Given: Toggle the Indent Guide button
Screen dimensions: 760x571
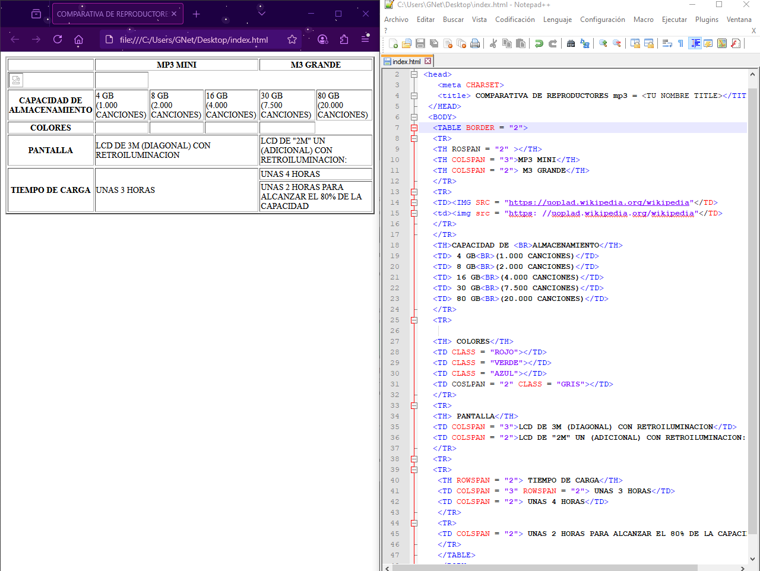Looking at the screenshot, I should point(695,43).
